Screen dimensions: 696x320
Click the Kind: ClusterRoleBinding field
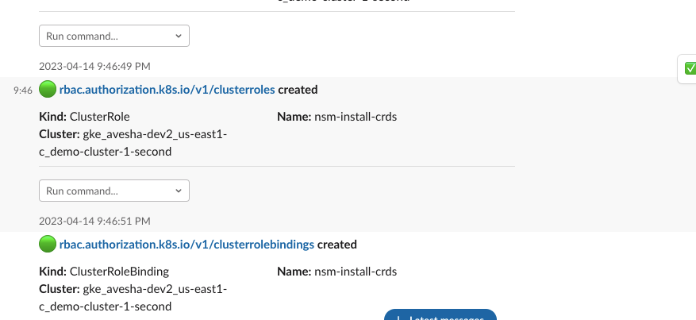coord(104,272)
